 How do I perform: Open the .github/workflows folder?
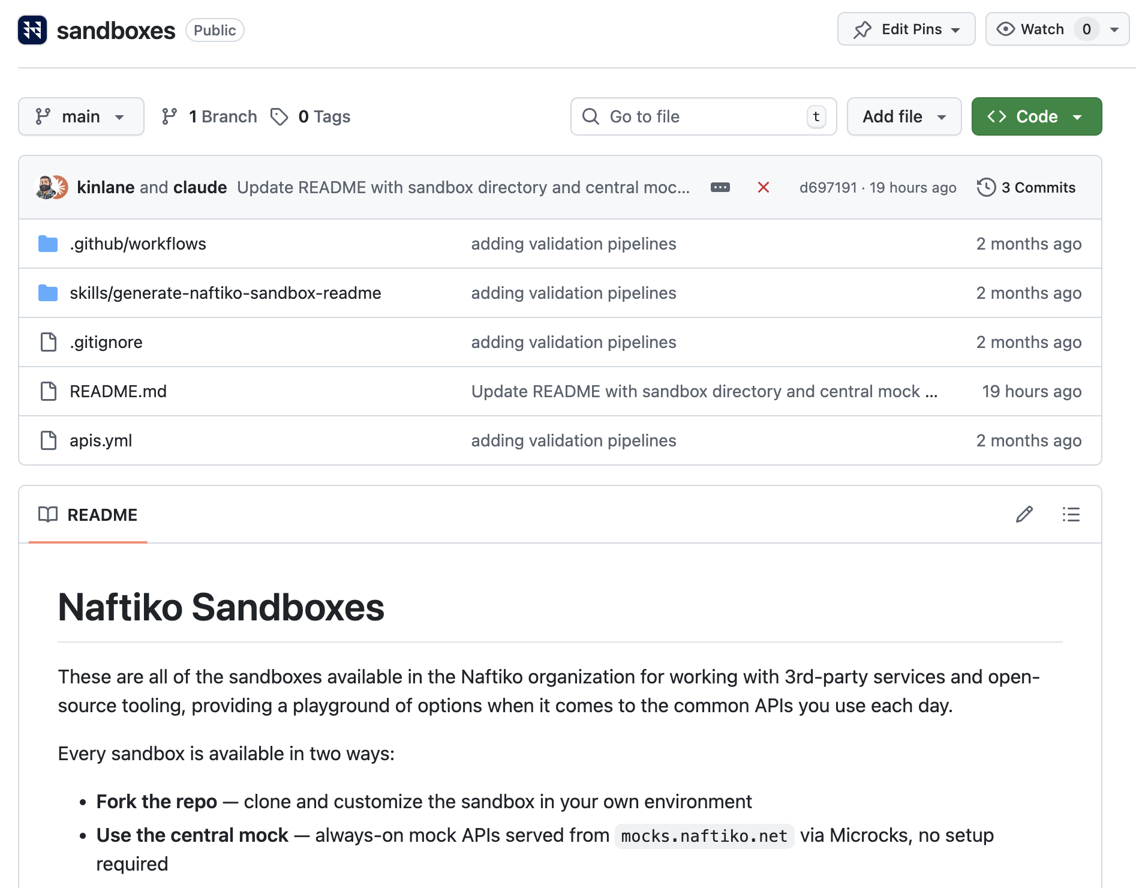138,244
